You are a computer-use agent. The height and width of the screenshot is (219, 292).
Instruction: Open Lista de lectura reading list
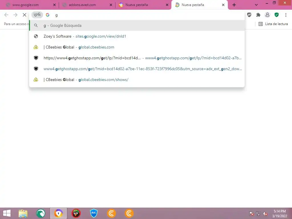(x=273, y=24)
